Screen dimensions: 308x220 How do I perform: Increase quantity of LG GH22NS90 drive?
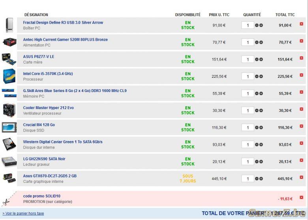pyautogui.click(x=261, y=162)
